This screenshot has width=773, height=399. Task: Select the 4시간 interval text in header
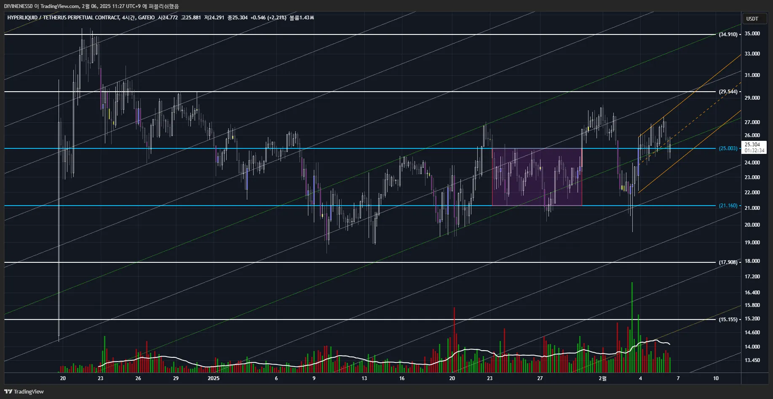(x=129, y=18)
